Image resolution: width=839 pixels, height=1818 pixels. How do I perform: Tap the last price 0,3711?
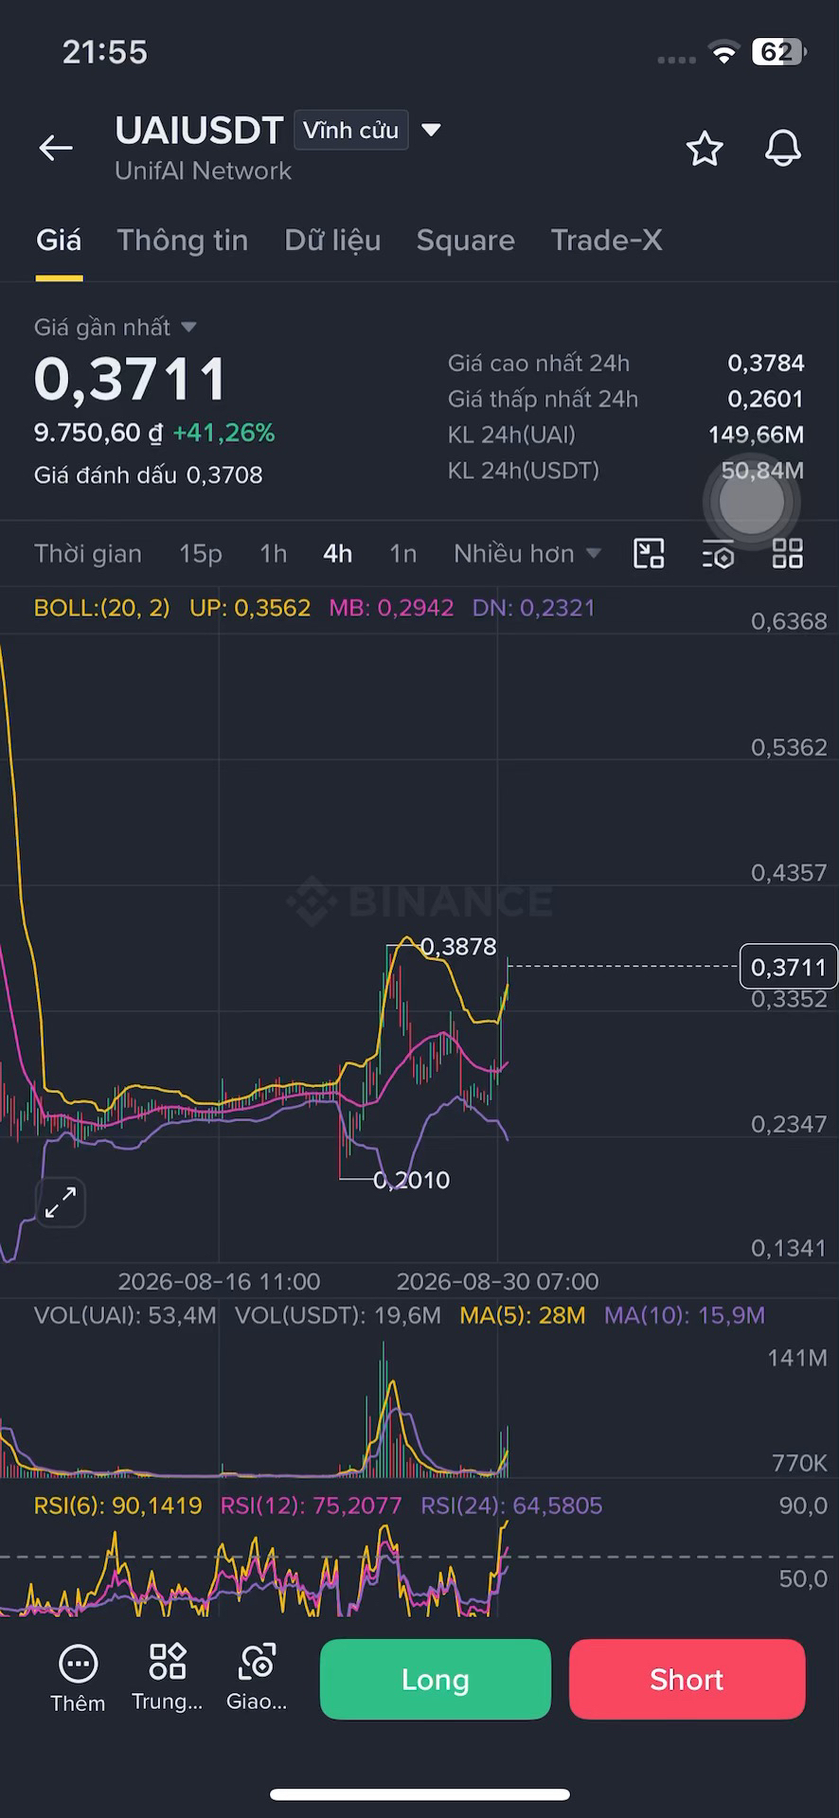(131, 379)
